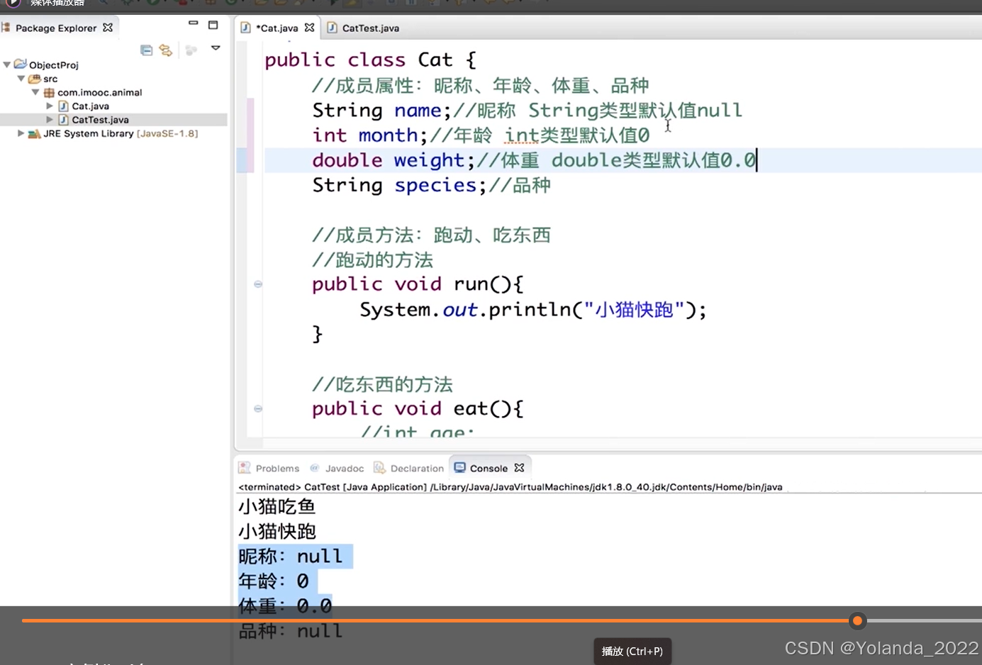Click console output '小猫吃鱼'
Screen dimensions: 982x665
(277, 506)
